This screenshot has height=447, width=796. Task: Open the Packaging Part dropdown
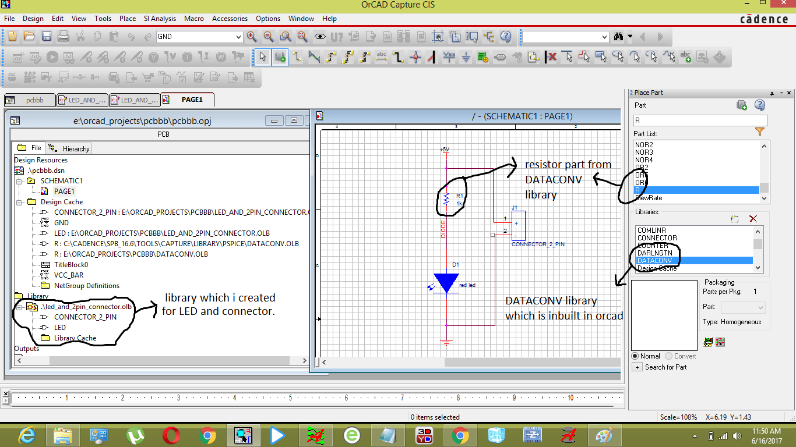743,307
